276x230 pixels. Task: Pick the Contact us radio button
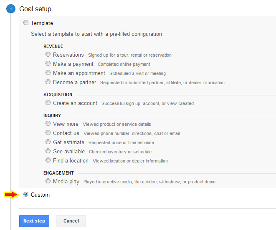pyautogui.click(x=48, y=132)
